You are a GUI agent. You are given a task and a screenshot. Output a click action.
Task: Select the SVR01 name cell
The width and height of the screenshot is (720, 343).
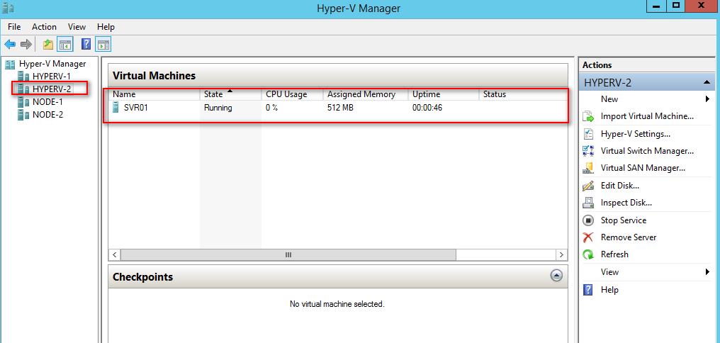pos(136,108)
